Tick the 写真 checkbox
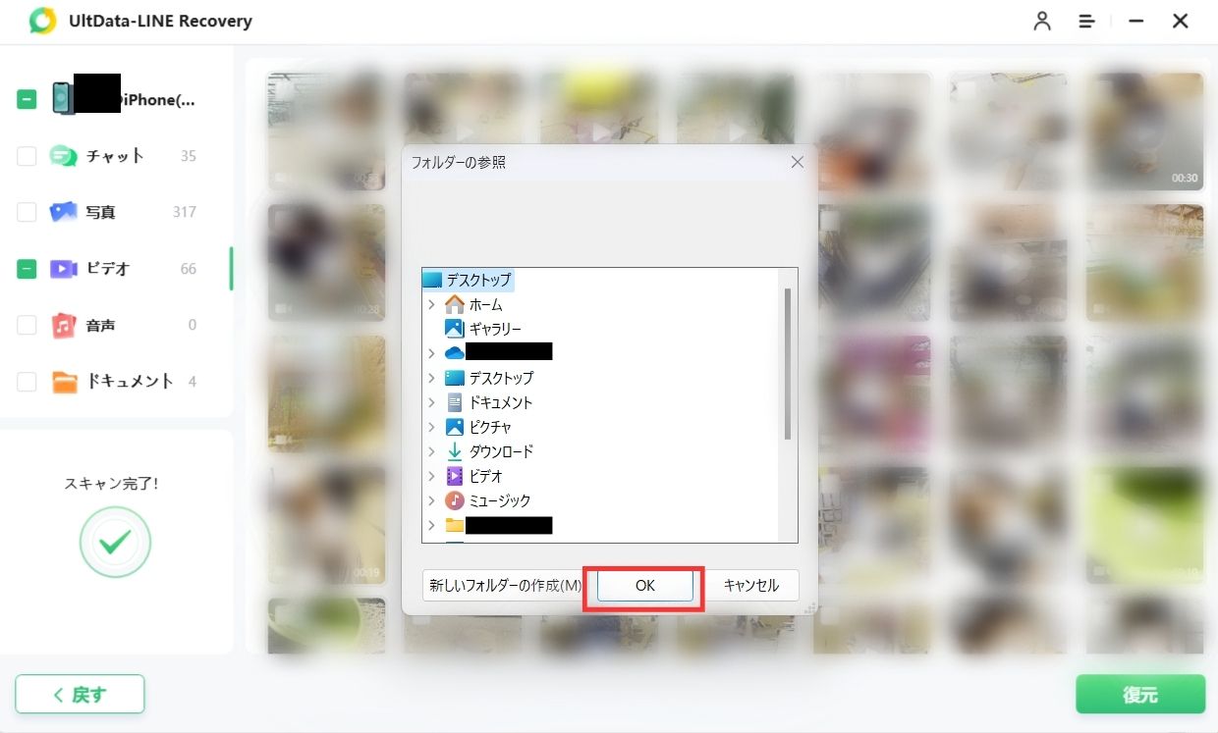This screenshot has width=1218, height=733. (27, 212)
